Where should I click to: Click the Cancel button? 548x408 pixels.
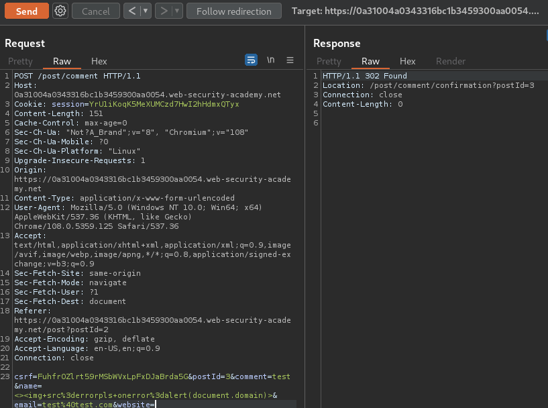(x=96, y=11)
